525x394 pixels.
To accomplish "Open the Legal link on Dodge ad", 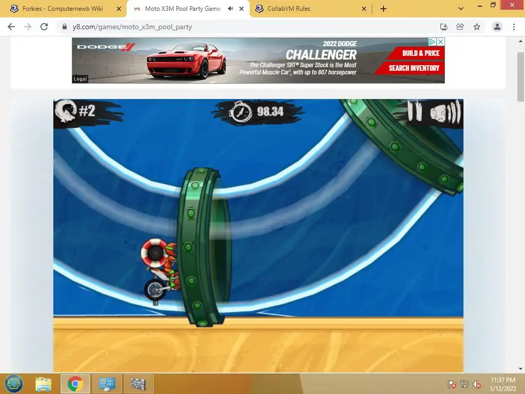I will (80, 78).
